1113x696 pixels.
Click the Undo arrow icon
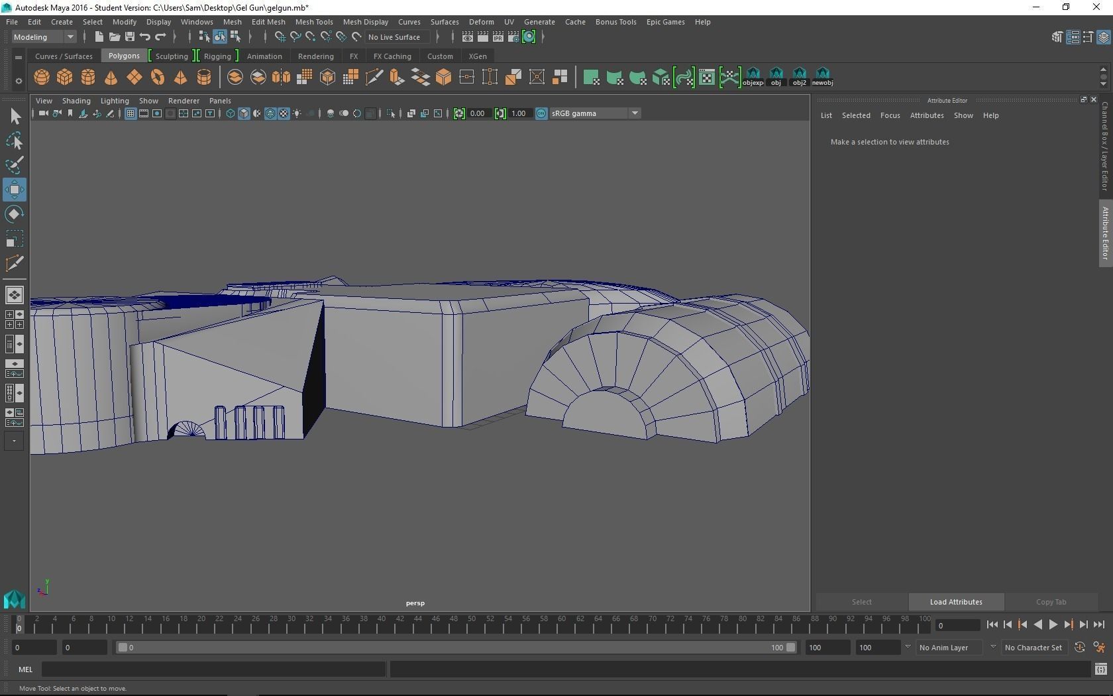(145, 37)
